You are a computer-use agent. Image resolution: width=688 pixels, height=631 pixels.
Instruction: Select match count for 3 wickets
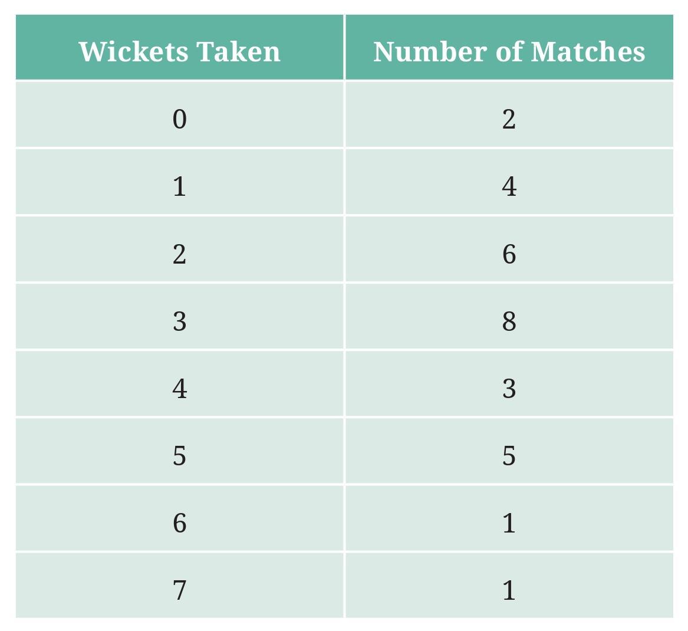click(509, 321)
